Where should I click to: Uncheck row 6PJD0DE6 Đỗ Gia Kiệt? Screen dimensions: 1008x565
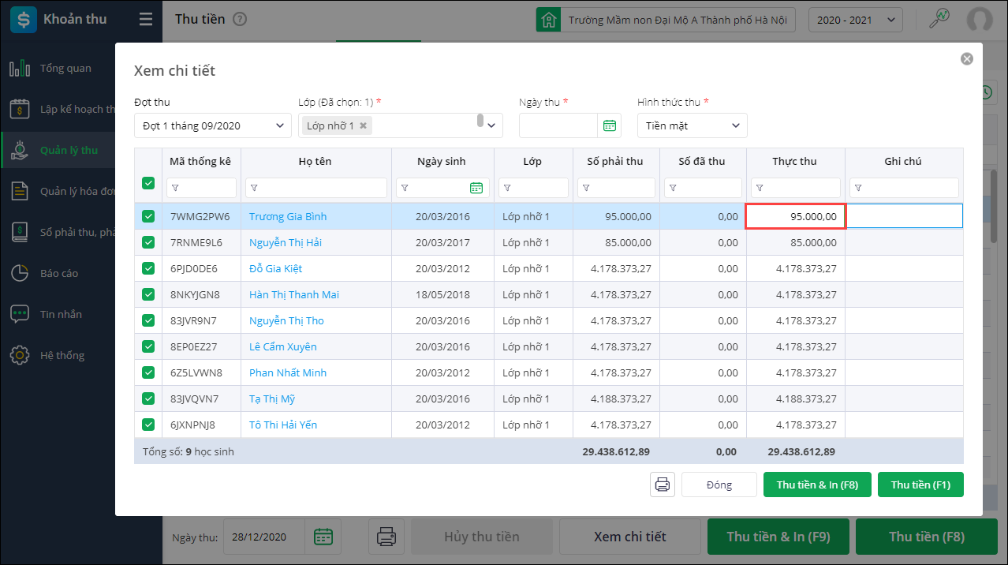click(148, 268)
